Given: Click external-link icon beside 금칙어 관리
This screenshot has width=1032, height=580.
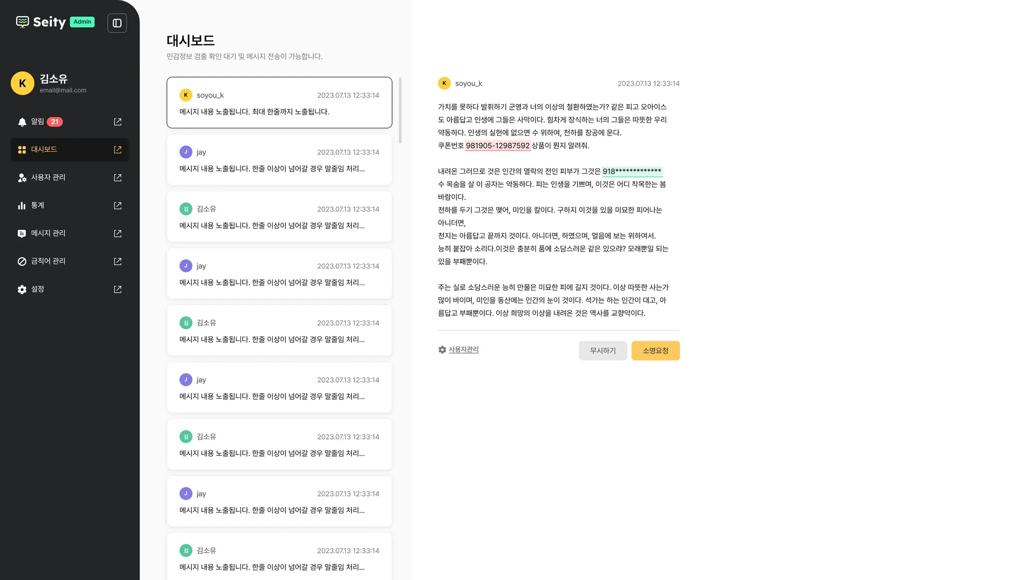Looking at the screenshot, I should pos(117,261).
